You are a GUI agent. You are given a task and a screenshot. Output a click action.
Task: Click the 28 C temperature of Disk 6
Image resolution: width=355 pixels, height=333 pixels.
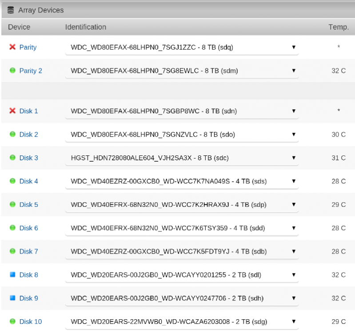pos(339,228)
